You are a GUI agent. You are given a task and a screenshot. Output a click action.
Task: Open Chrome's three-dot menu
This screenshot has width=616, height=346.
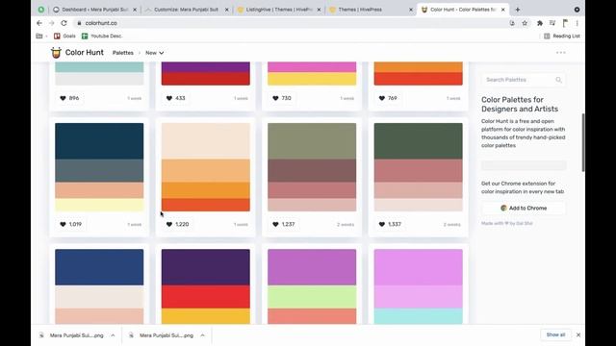[577, 23]
